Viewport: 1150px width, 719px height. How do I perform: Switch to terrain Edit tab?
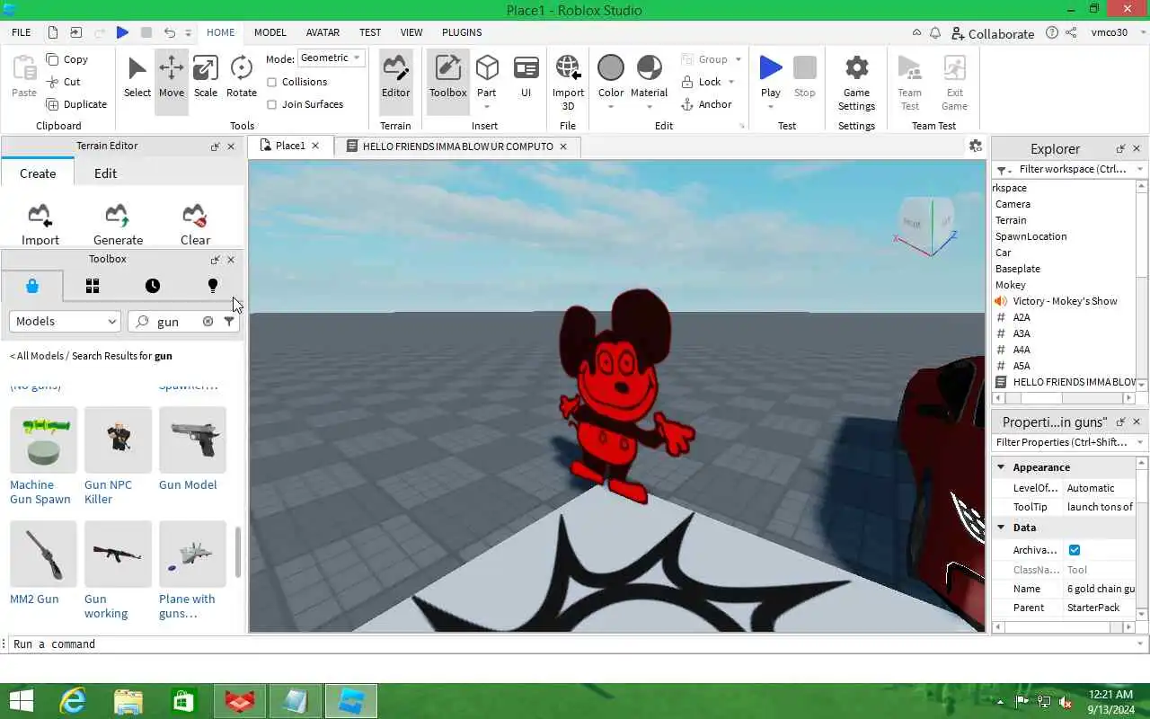click(x=105, y=173)
